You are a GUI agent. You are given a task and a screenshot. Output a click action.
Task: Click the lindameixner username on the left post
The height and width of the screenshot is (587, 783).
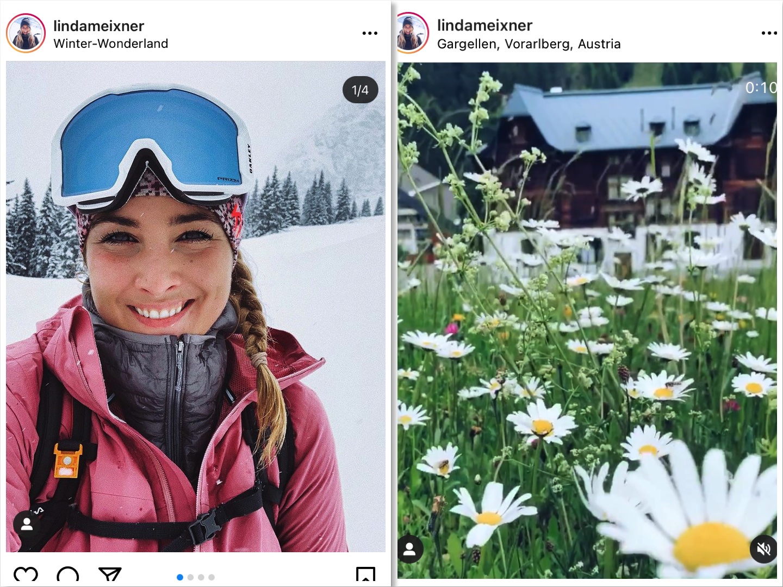coord(98,26)
